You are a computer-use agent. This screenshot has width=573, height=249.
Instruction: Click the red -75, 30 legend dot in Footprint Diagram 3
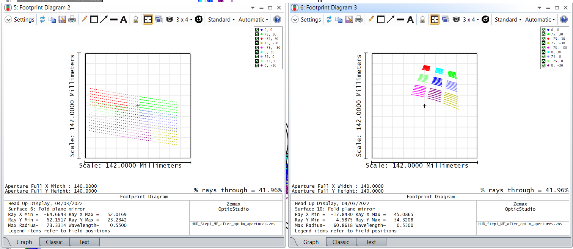pos(548,39)
